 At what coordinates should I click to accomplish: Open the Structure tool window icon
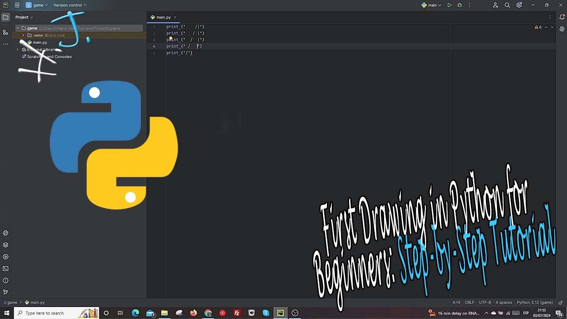coord(5,32)
